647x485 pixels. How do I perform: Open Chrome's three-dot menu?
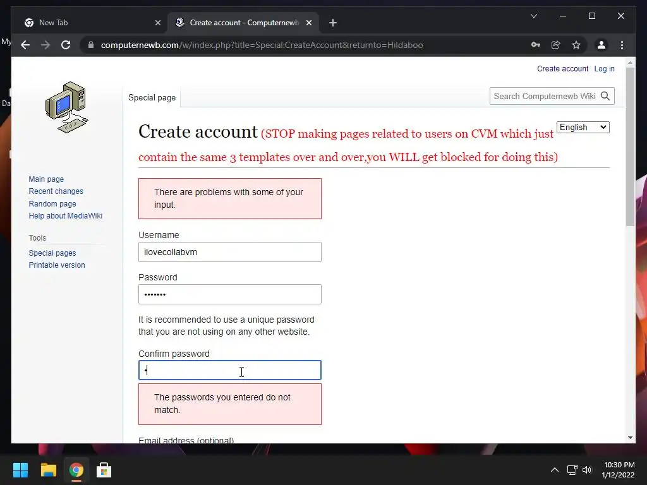(x=622, y=45)
